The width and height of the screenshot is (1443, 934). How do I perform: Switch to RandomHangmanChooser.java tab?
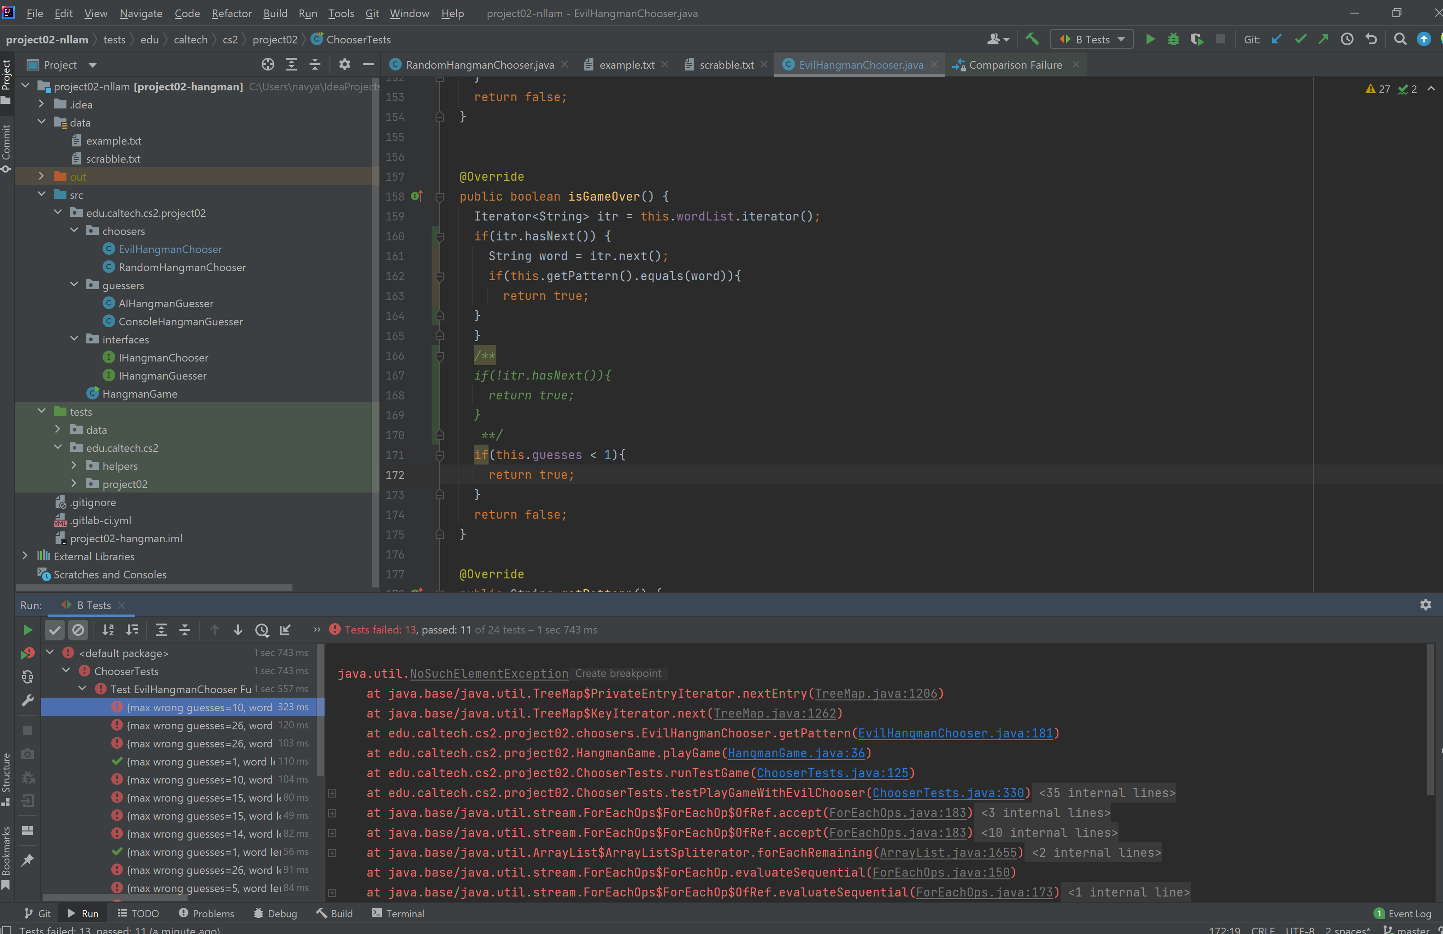[479, 65]
